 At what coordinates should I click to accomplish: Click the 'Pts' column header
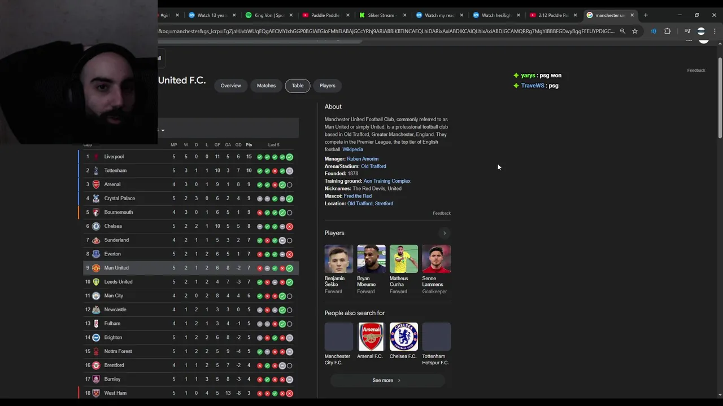pyautogui.click(x=249, y=145)
